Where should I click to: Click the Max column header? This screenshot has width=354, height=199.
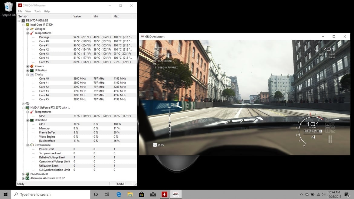coord(122,16)
